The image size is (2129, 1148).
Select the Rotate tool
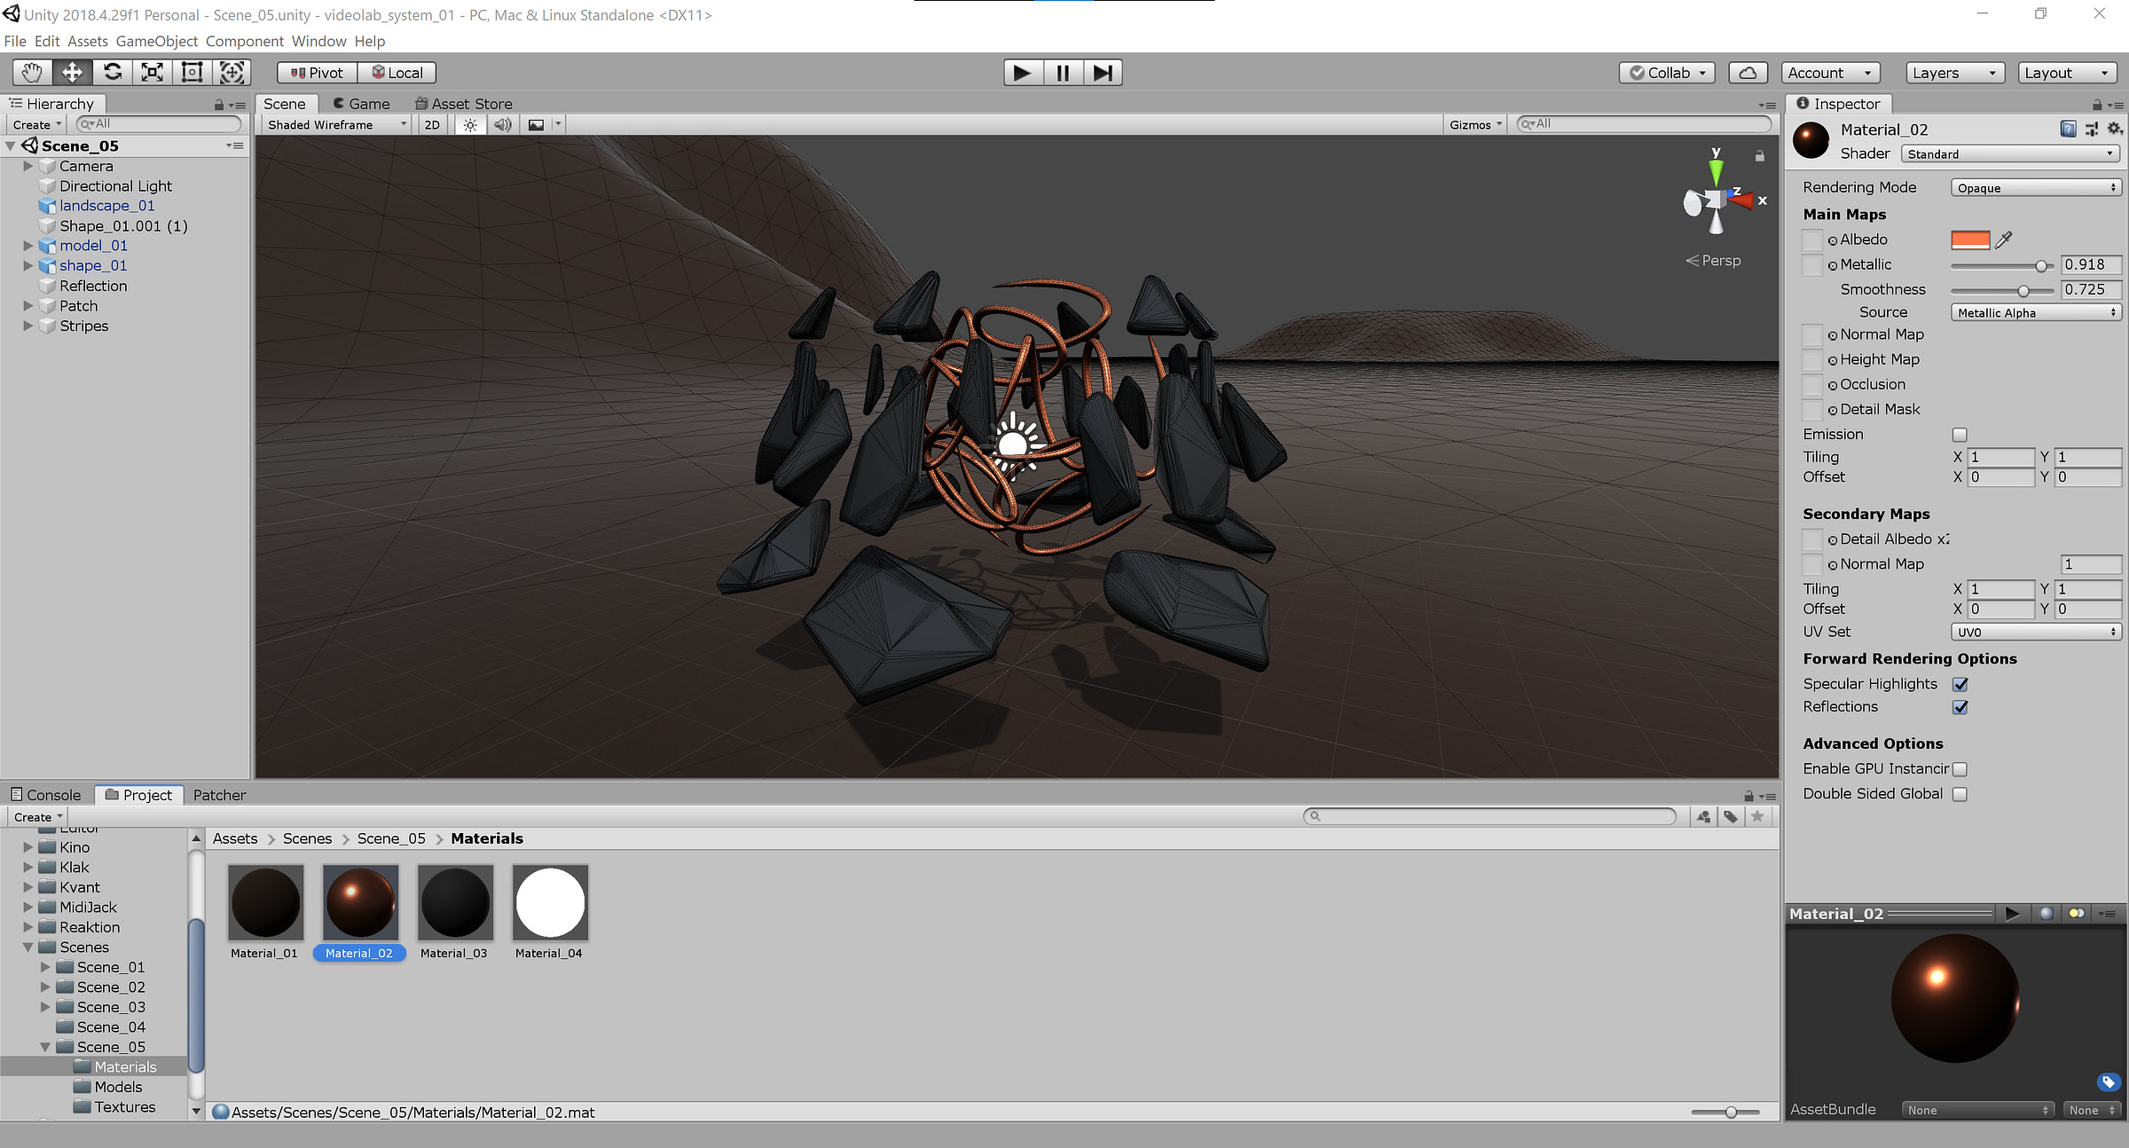point(112,73)
